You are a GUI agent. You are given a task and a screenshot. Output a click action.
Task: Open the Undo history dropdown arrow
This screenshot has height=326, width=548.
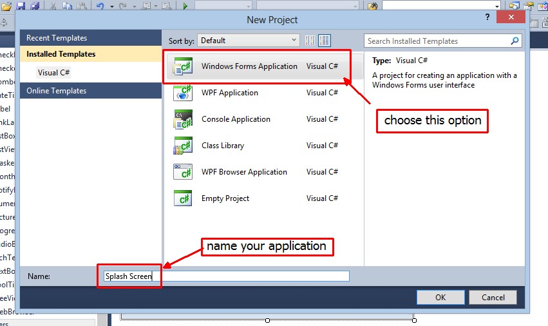tap(112, 6)
